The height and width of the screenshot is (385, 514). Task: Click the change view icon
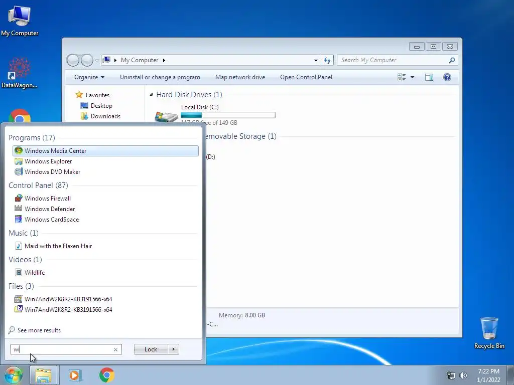click(x=402, y=77)
